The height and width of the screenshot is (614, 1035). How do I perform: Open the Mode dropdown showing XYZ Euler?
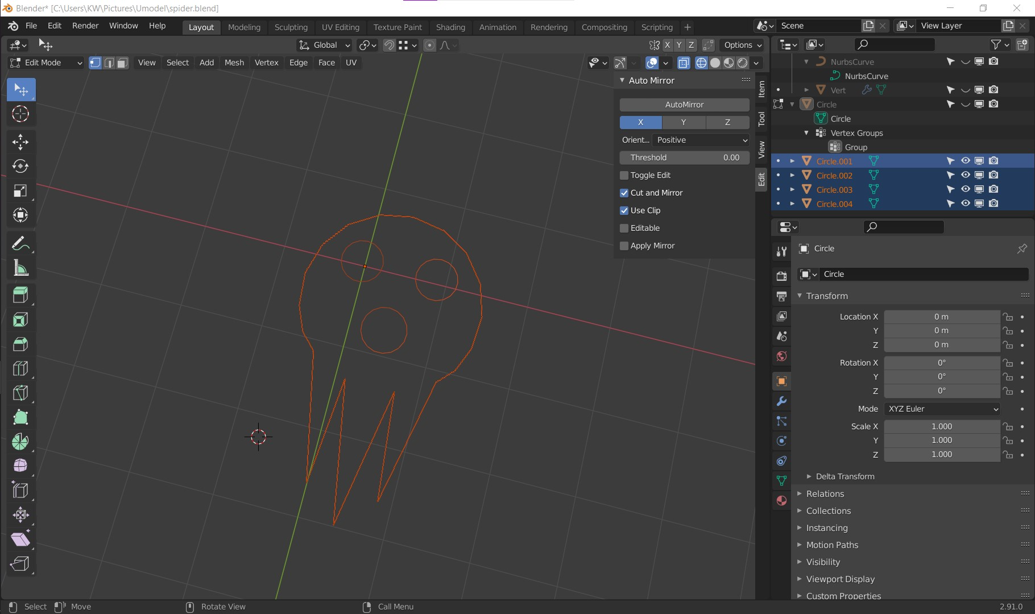pos(941,409)
